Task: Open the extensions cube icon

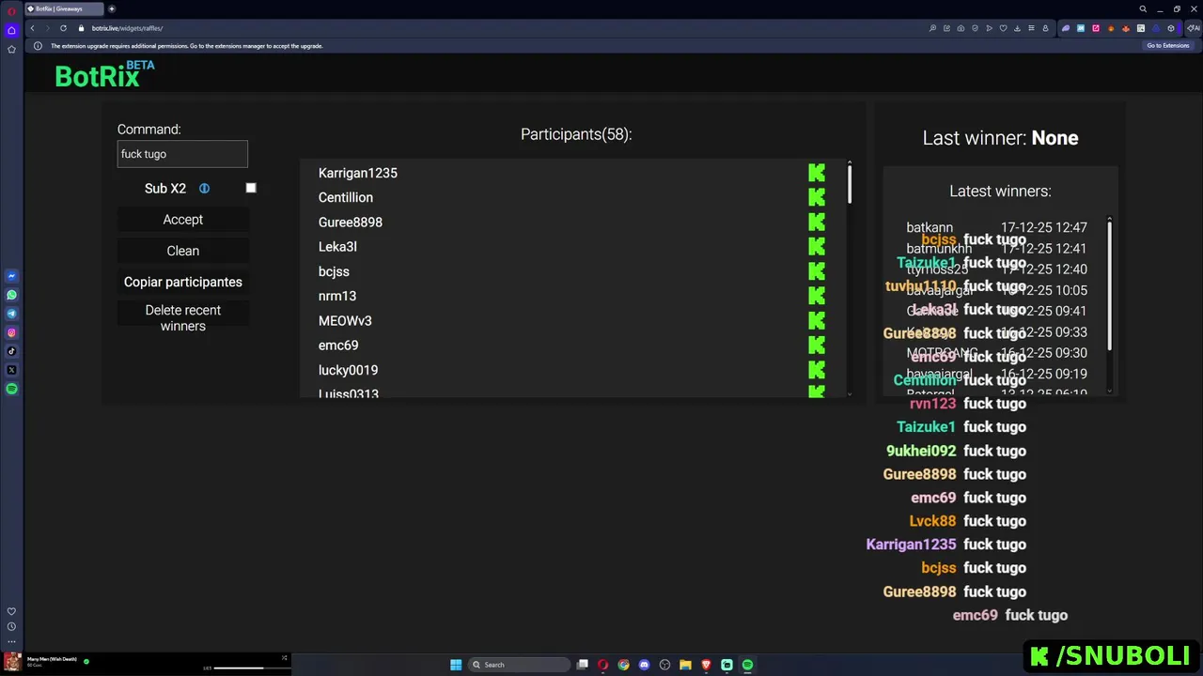Action: click(1171, 28)
